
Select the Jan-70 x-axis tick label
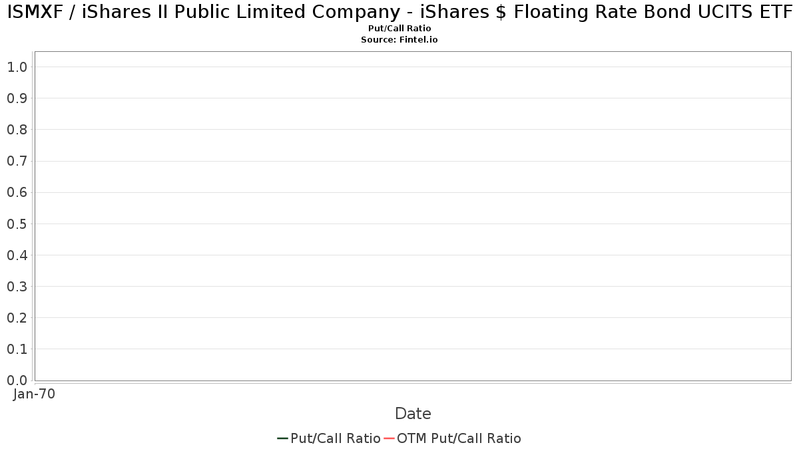34,394
